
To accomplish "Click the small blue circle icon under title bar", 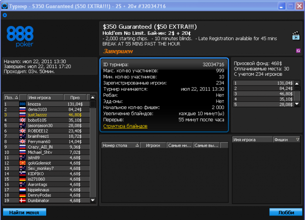I will coord(5,15).
